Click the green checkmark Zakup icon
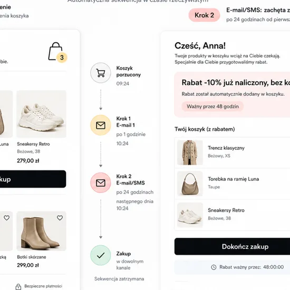Image resolution: width=290 pixels, height=290 pixels. click(101, 255)
